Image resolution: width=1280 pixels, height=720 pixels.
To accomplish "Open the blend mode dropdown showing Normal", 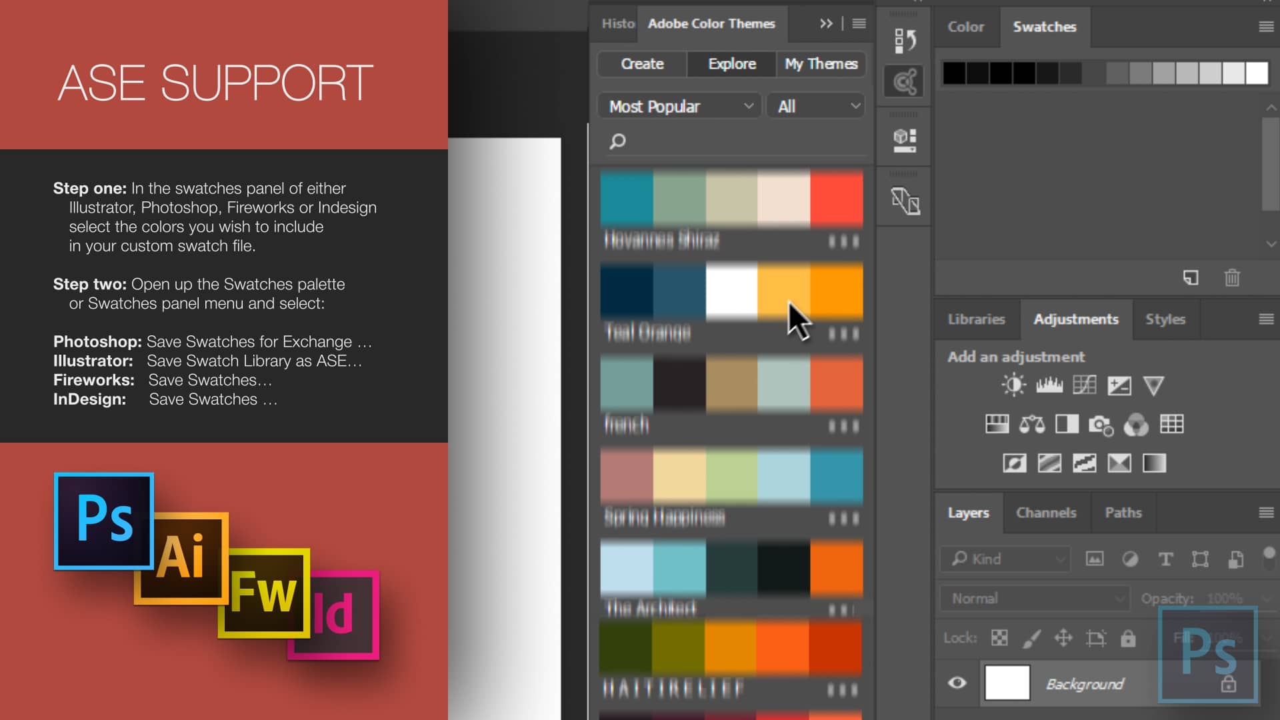I will coord(1034,598).
